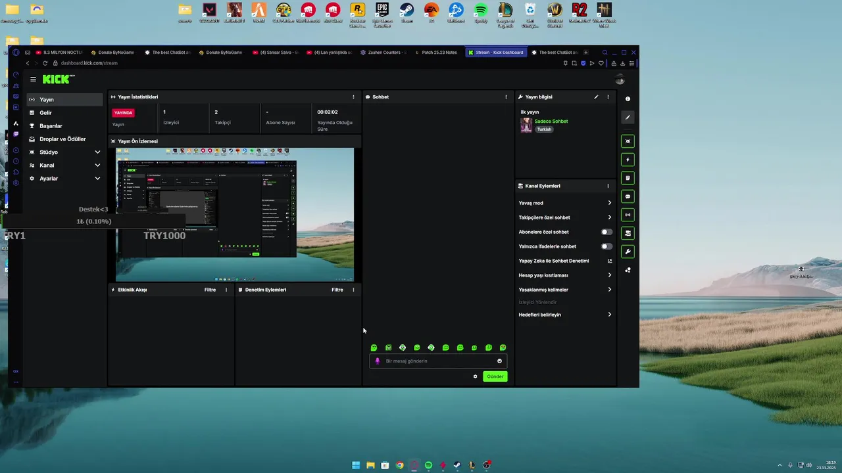Image resolution: width=842 pixels, height=473 pixels.
Task: Open Takipçilere özel sohbet settings arrow
Action: 609,217
